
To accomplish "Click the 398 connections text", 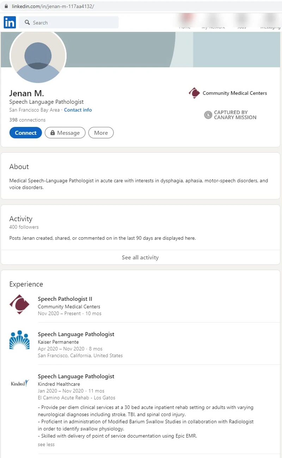I will 27,120.
